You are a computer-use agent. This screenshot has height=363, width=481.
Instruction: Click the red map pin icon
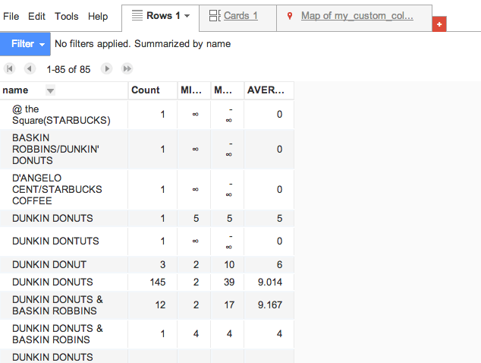pyautogui.click(x=290, y=16)
